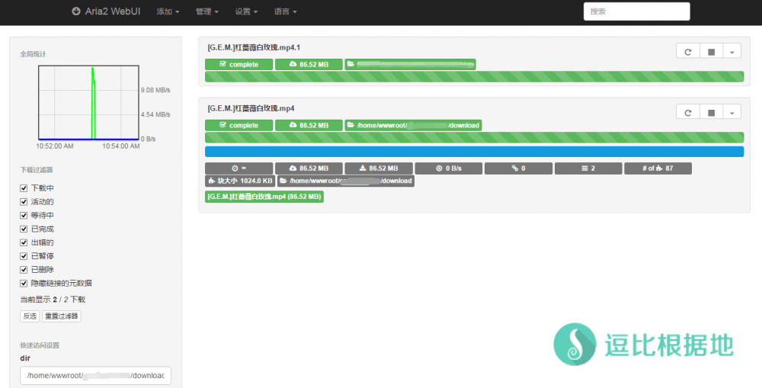Click the 块大小 1024.0 KB chunk size badge

pyautogui.click(x=239, y=181)
